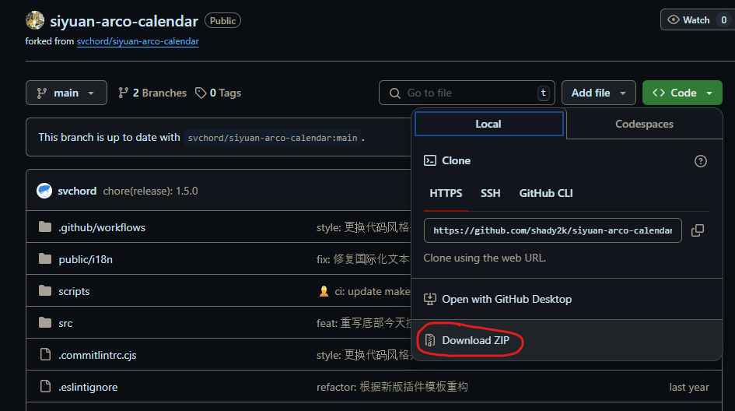This screenshot has width=735, height=411.
Task: Copy the clone URL to clipboard
Action: coord(698,230)
